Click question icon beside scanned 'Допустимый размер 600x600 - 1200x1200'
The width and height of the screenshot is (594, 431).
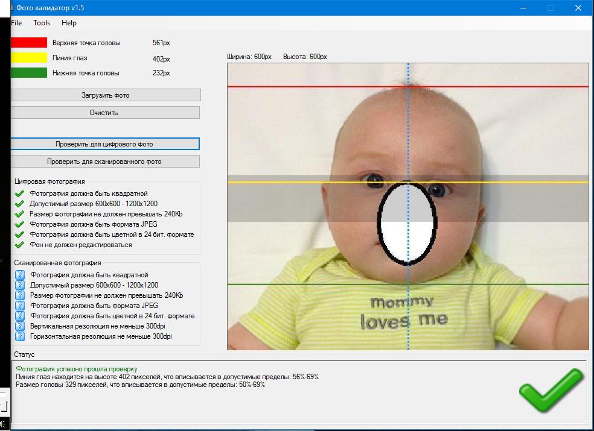(20, 285)
